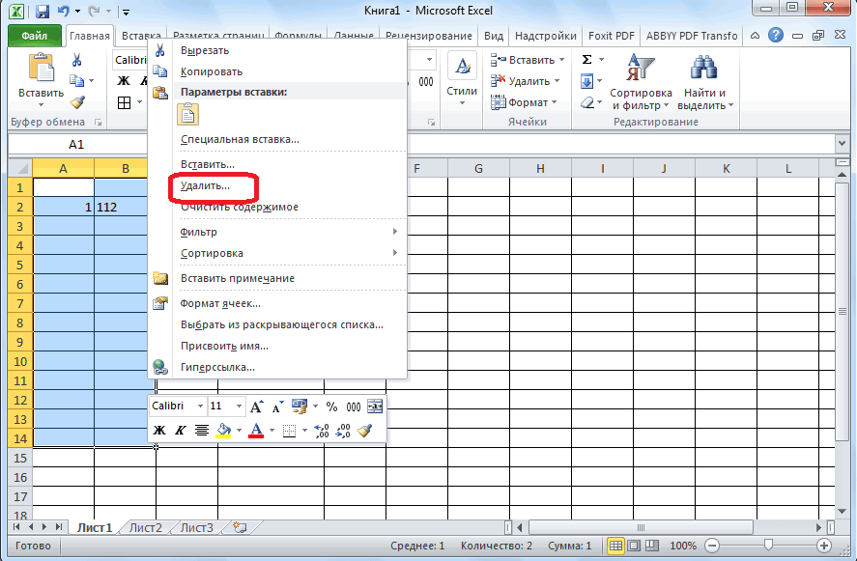This screenshot has height=561, width=857.
Task: Click the yellow fill color button
Action: tap(224, 431)
